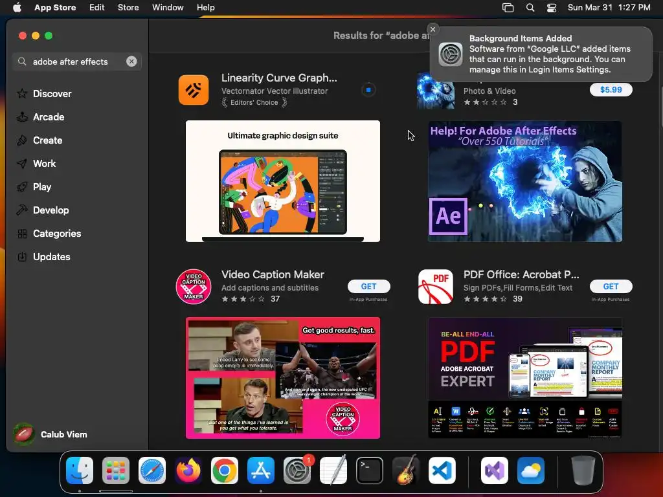Viewport: 663px width, 497px height.
Task: Open Finder from the dock
Action: [x=80, y=470]
